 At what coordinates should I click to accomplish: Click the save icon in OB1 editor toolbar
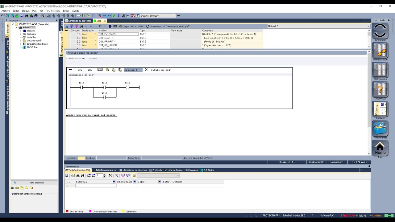click(67, 26)
